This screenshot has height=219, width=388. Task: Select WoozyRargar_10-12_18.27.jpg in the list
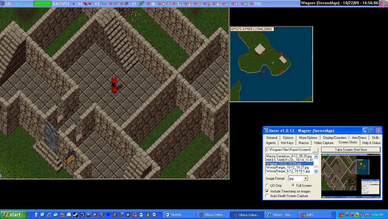[x=288, y=167]
